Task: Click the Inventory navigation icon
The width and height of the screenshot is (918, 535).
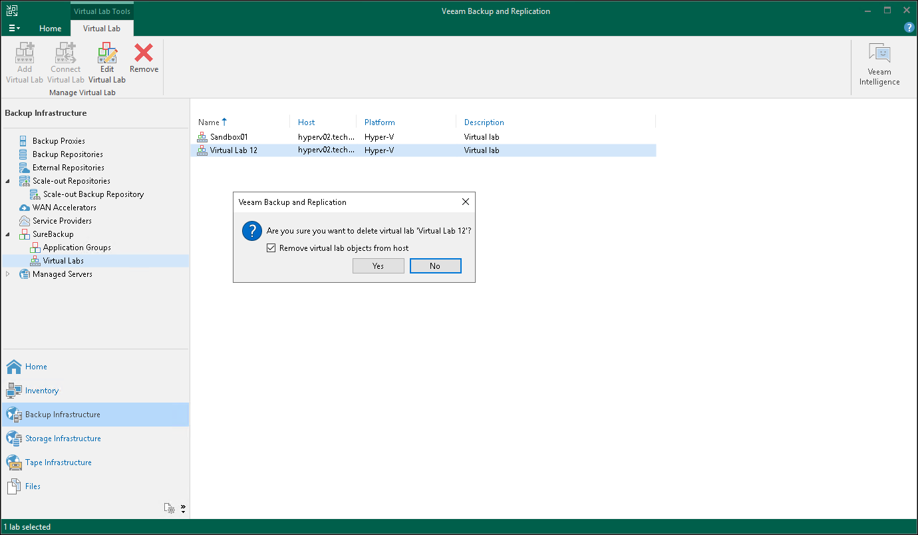Action: [x=14, y=391]
